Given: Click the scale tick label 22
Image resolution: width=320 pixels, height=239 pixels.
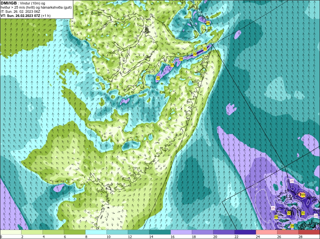Looking at the screenshot, I should pos(236,237).
